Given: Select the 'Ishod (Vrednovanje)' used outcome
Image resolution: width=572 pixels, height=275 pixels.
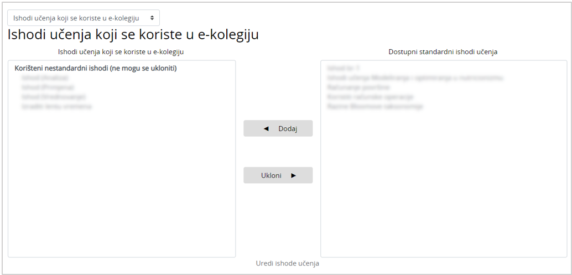Looking at the screenshot, I should point(53,97).
